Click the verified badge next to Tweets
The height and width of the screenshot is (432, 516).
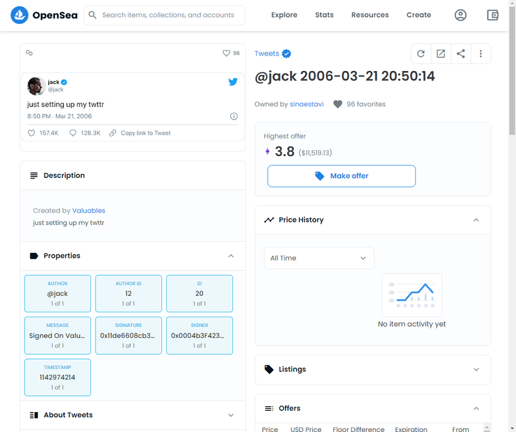pyautogui.click(x=286, y=54)
